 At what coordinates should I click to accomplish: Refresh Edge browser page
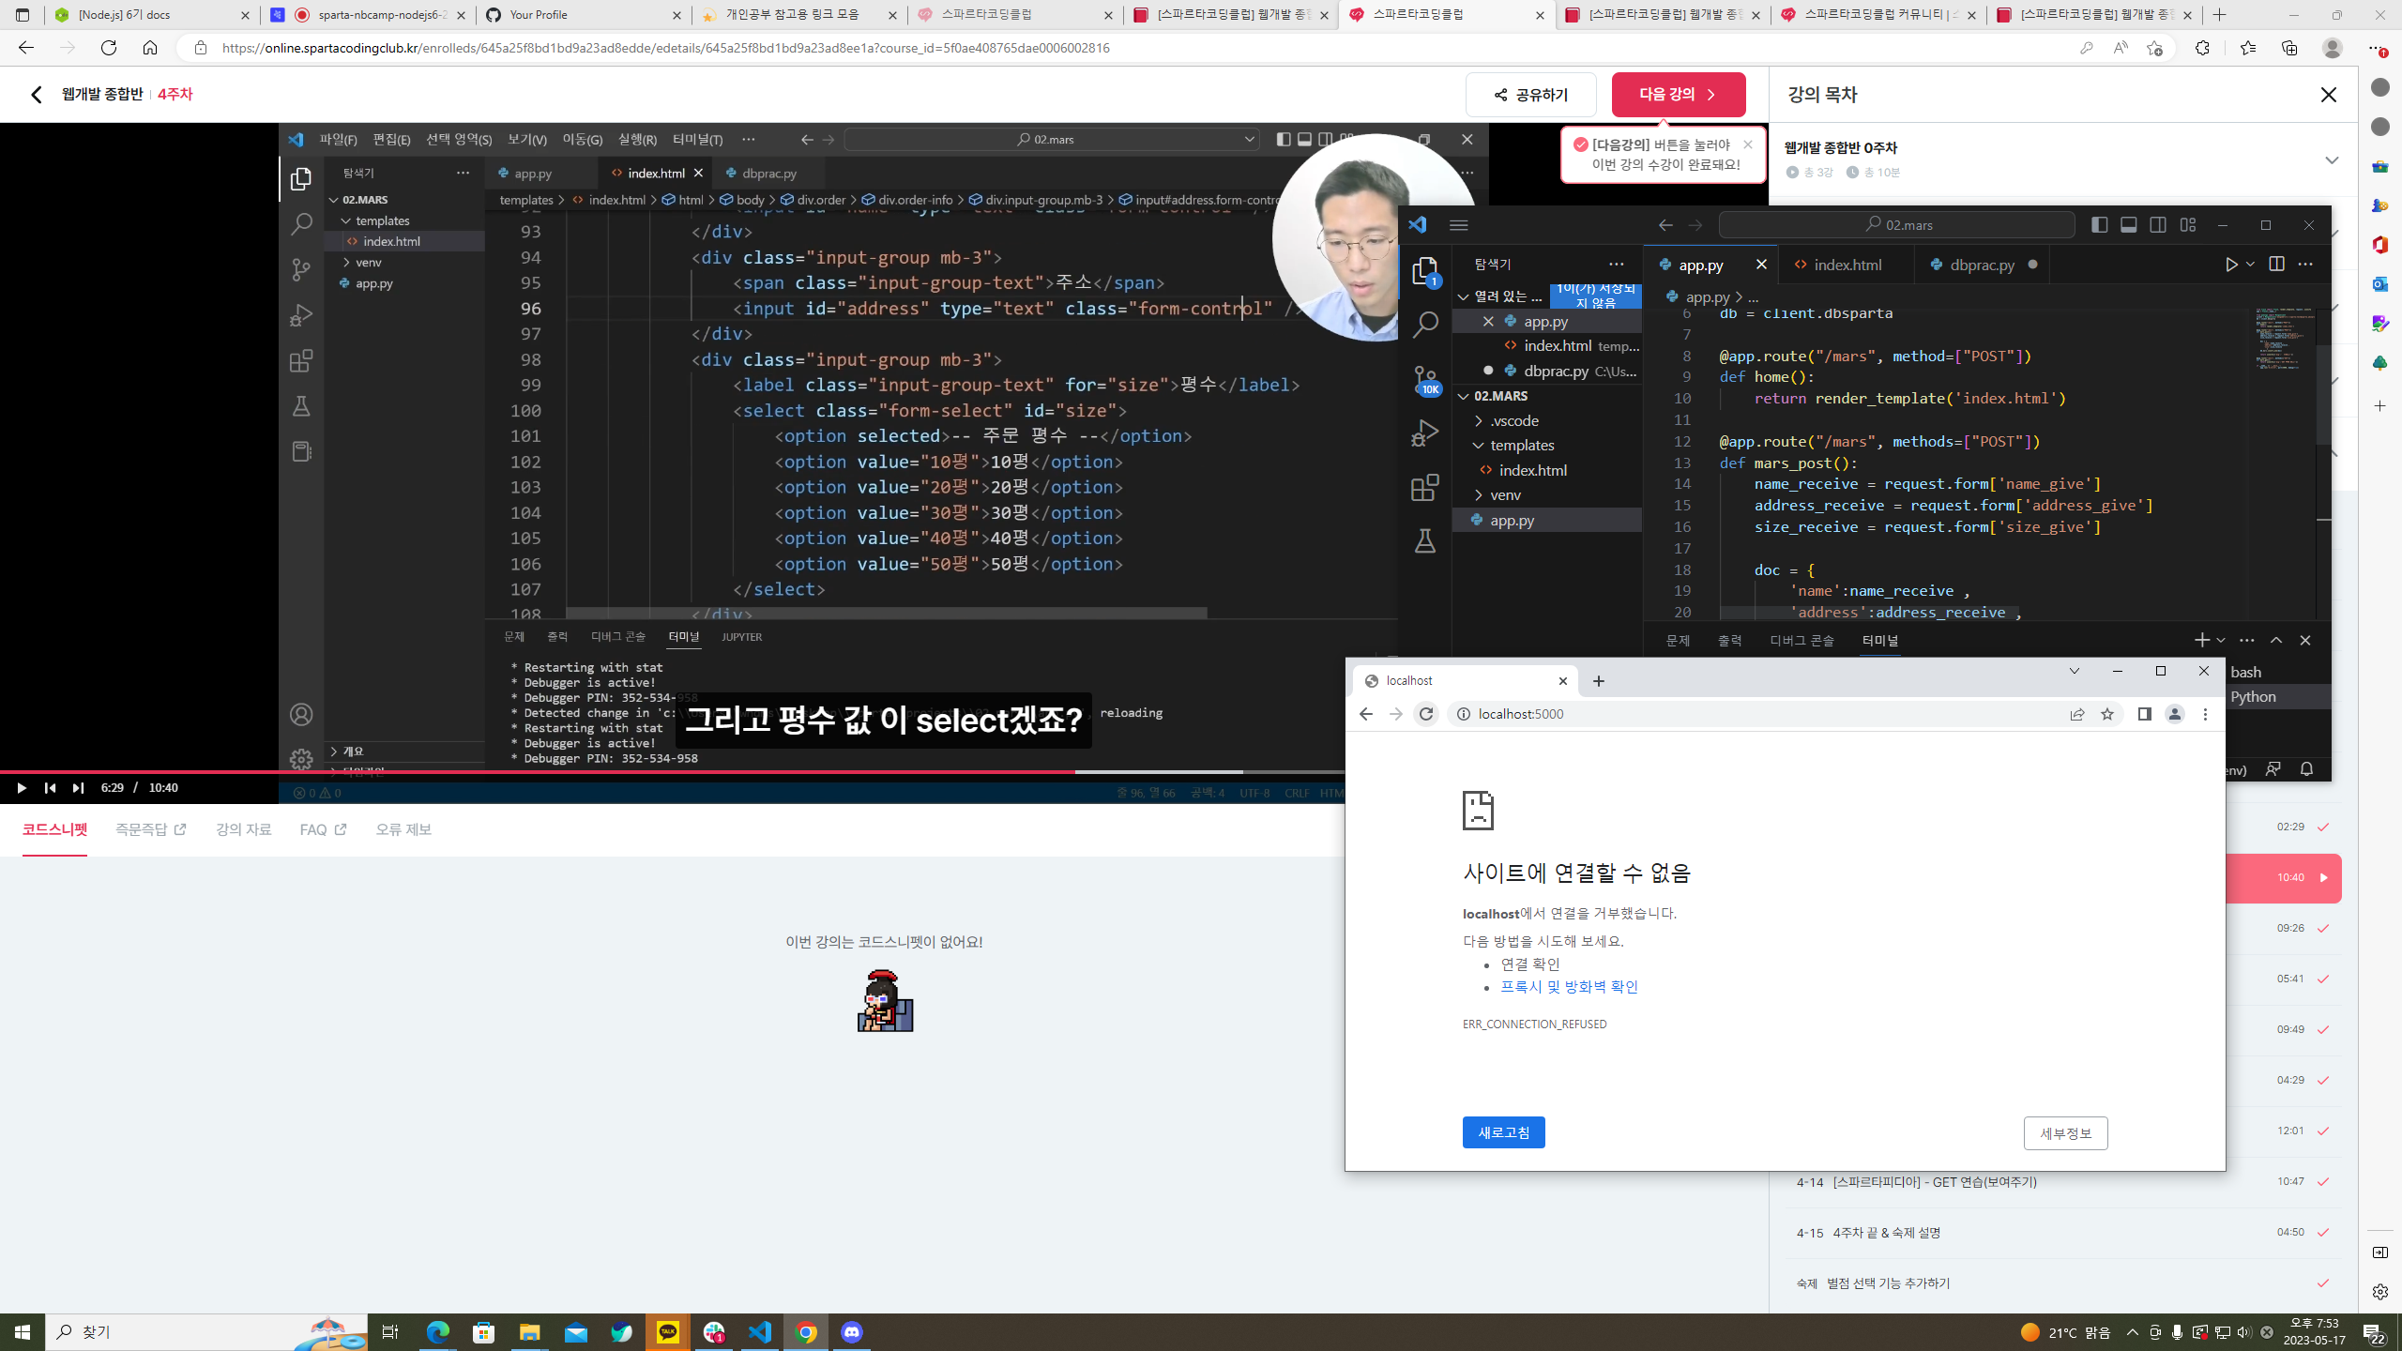tap(109, 48)
